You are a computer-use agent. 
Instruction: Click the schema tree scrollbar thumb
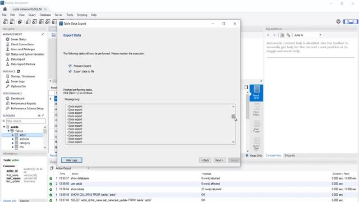pos(45,131)
